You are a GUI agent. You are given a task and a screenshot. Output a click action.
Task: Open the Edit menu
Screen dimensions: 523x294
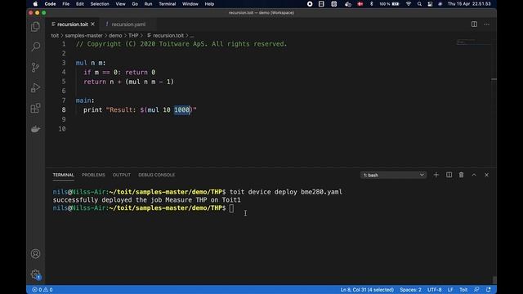click(80, 4)
